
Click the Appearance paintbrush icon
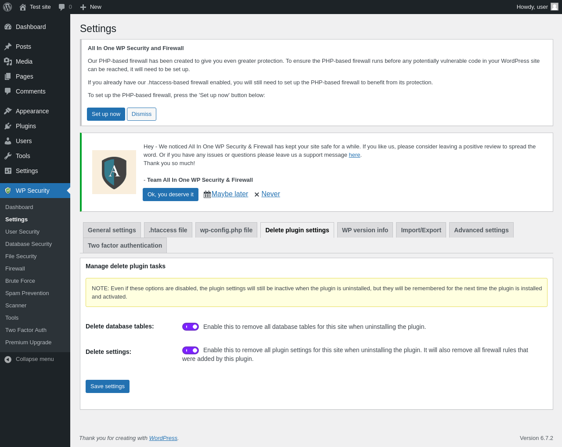(8, 111)
